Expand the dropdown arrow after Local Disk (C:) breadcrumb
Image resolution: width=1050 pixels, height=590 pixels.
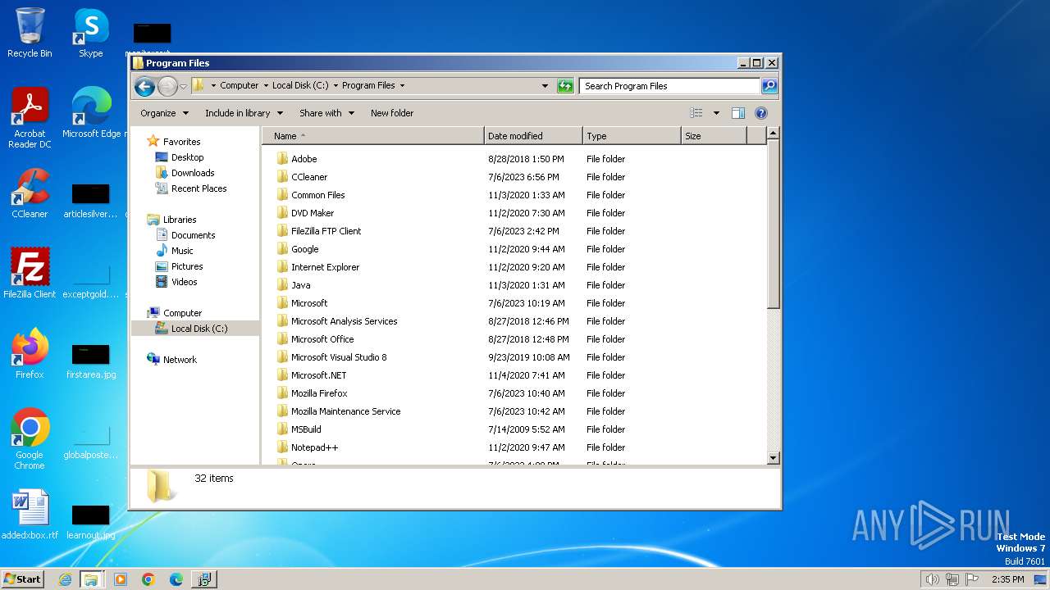tap(336, 85)
